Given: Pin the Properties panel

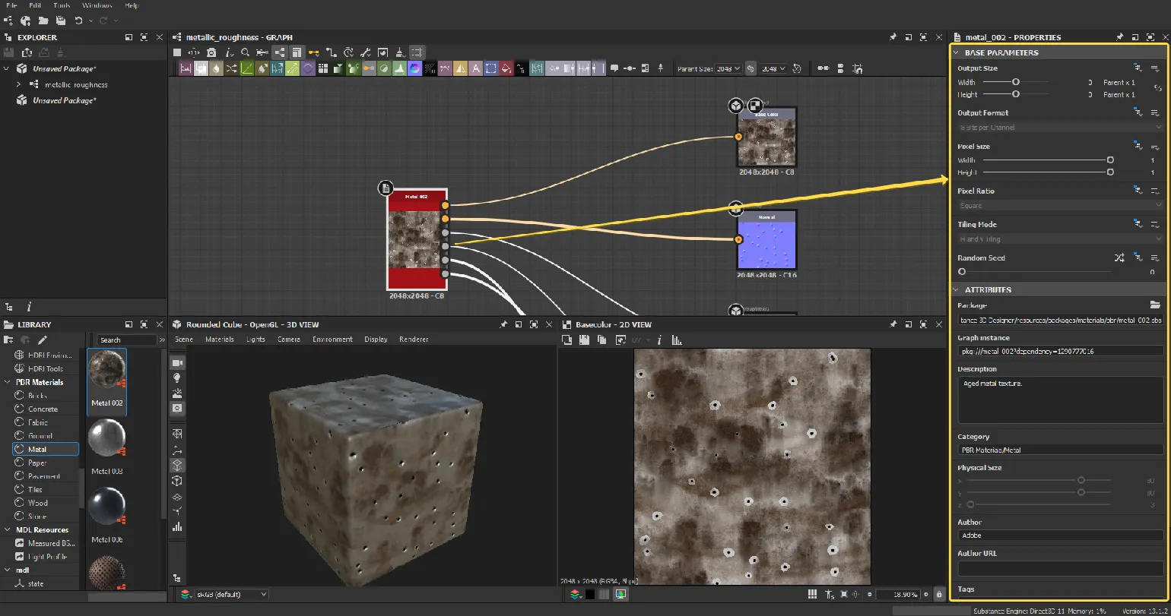Looking at the screenshot, I should 1119,37.
